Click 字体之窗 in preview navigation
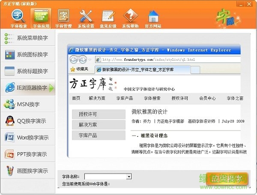Screen dimensions: 257x195 coord(235,98)
